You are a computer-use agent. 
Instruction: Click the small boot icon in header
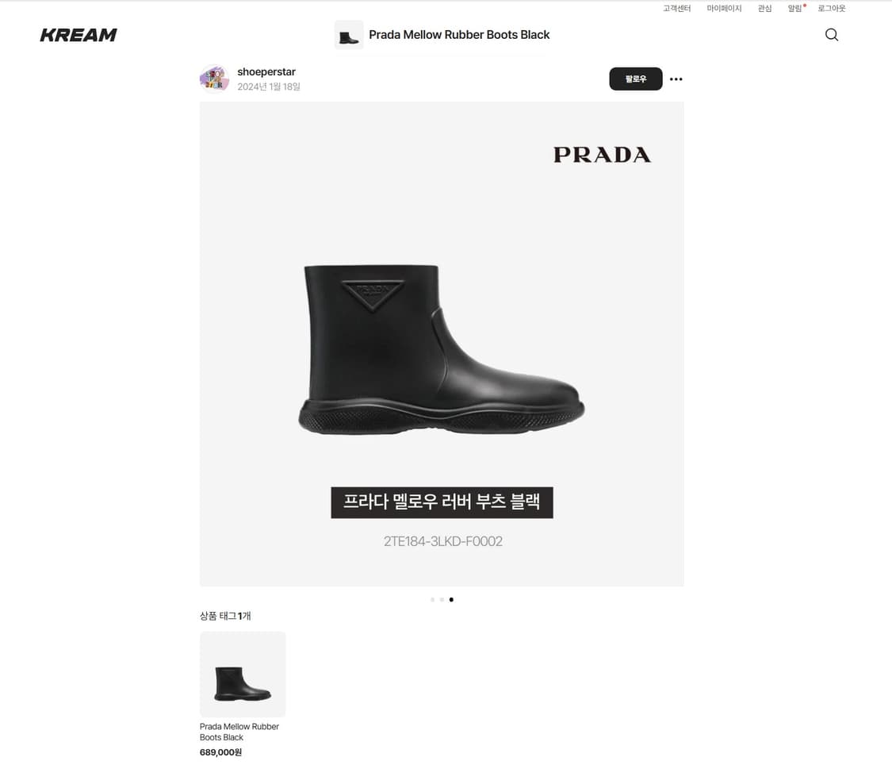click(349, 35)
